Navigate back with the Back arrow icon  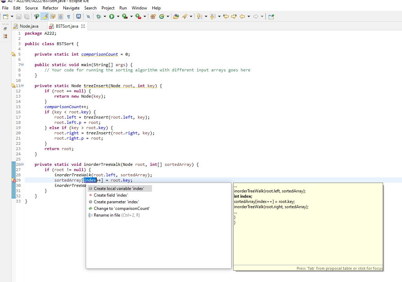(x=242, y=16)
